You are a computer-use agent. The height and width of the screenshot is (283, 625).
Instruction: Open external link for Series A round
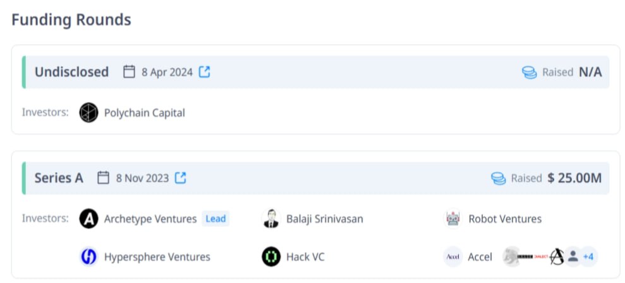[181, 178]
